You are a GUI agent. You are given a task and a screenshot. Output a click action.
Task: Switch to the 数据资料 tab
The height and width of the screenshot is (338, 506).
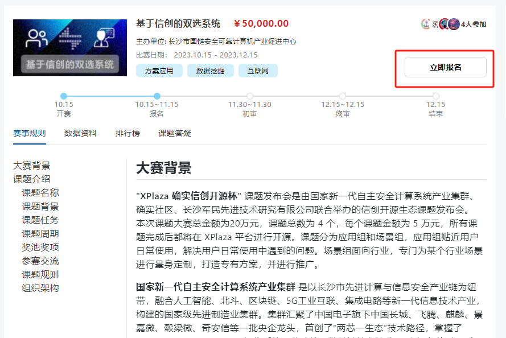[x=80, y=133]
